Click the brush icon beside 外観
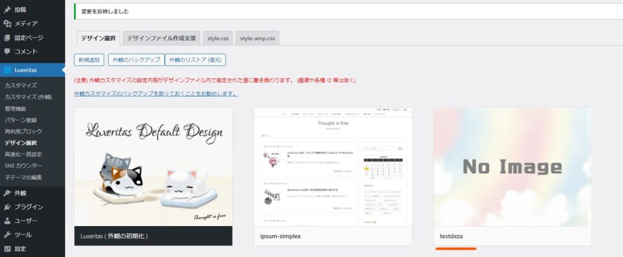 point(7,193)
